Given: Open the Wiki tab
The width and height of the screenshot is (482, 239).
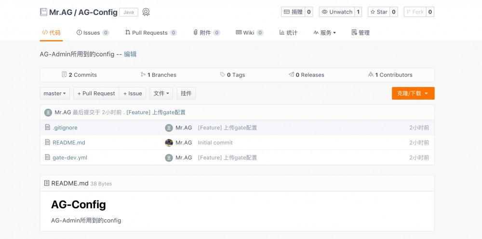Looking at the screenshot, I should 250,33.
